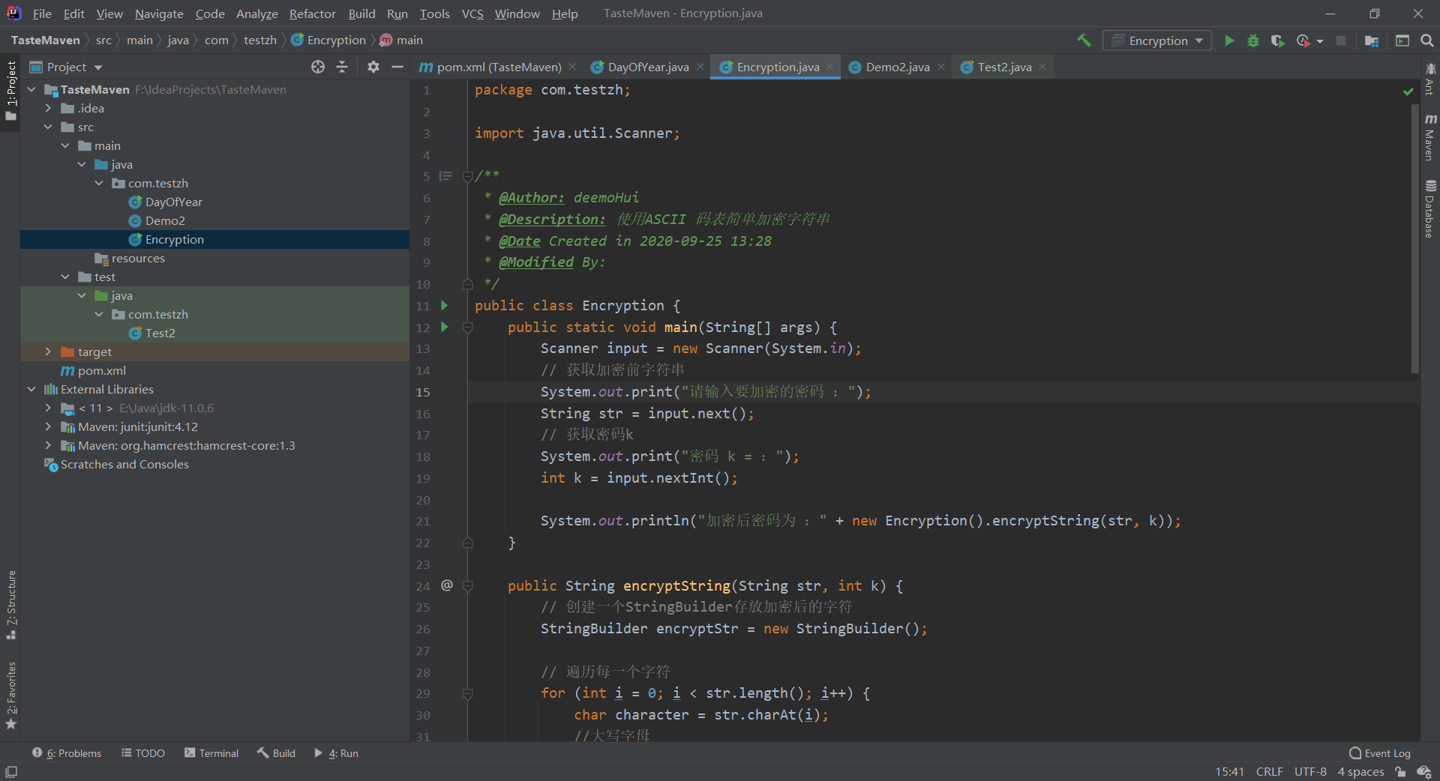Select pom.xml in the project tree
The height and width of the screenshot is (781, 1440).
pyautogui.click(x=102, y=370)
